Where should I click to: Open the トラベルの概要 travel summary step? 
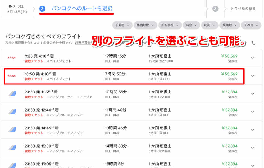243,9
